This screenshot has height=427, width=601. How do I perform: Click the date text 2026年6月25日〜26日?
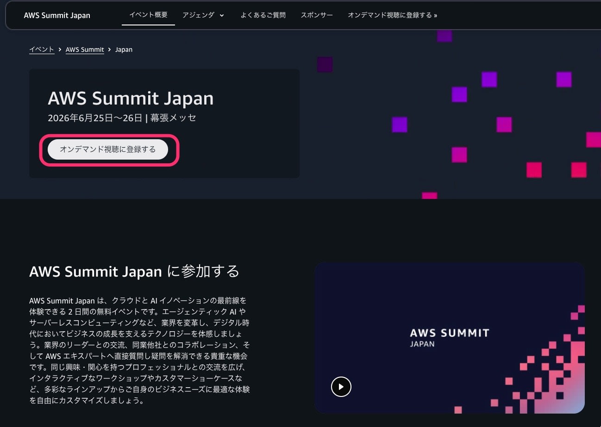(x=95, y=118)
